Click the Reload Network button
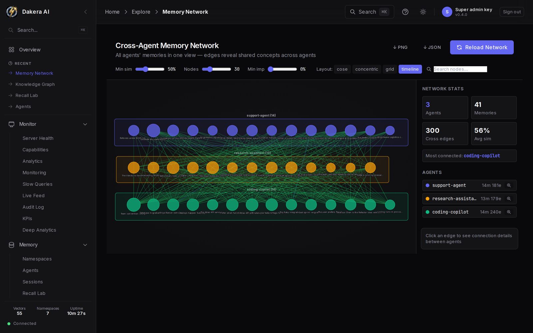This screenshot has width=533, height=333. pos(482,47)
